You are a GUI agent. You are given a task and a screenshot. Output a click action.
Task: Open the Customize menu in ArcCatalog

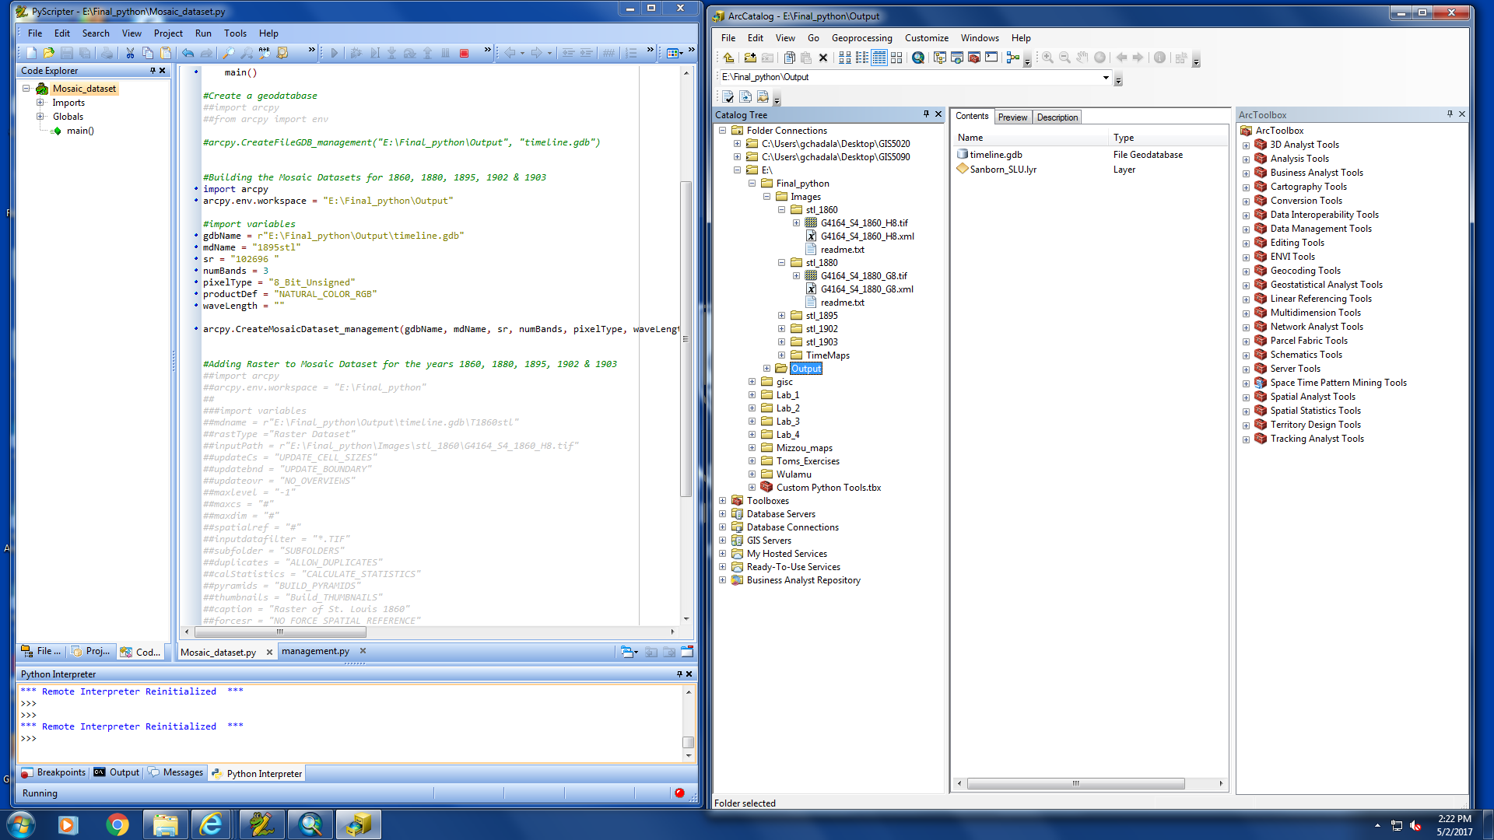point(927,38)
